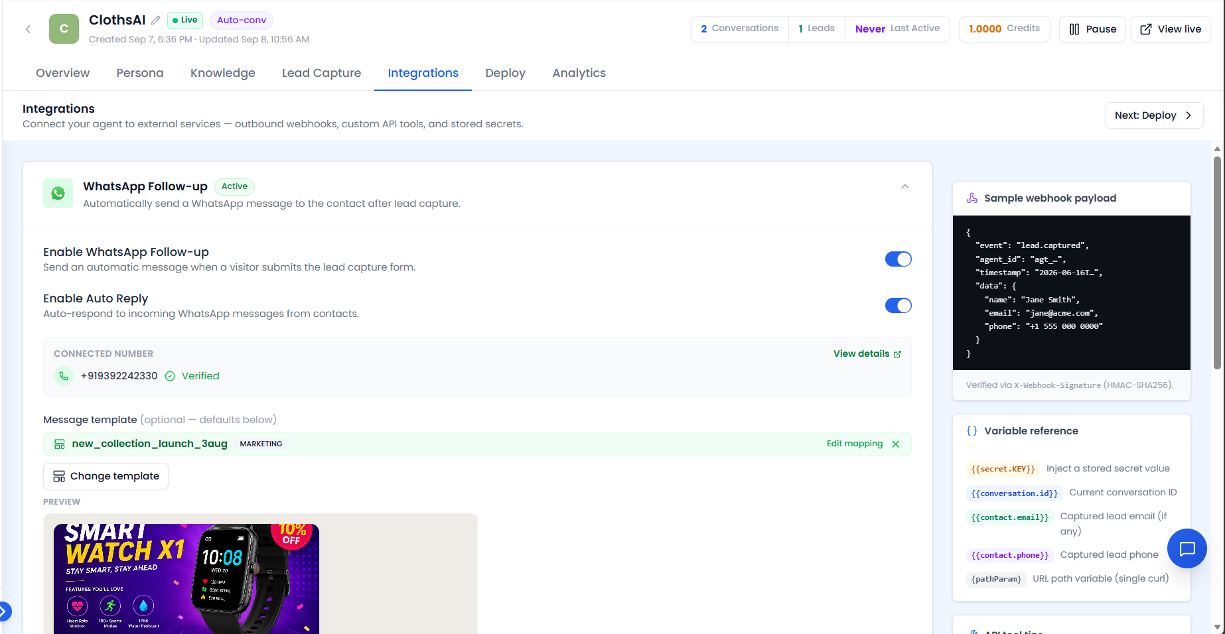Click the Never Last Active stat
This screenshot has height=634, width=1225.
[x=897, y=29]
